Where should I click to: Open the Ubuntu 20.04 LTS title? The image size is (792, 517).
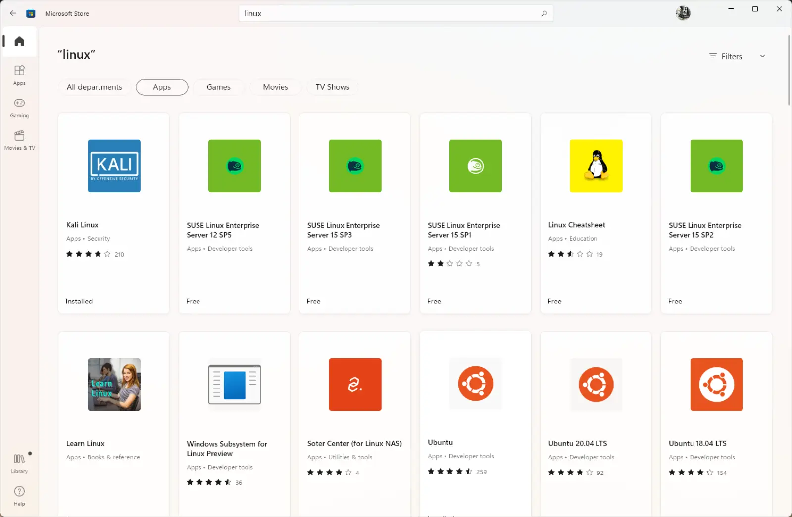pyautogui.click(x=578, y=443)
